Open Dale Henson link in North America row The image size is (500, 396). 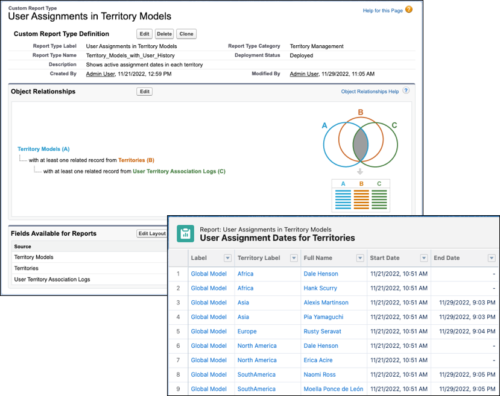(x=321, y=345)
